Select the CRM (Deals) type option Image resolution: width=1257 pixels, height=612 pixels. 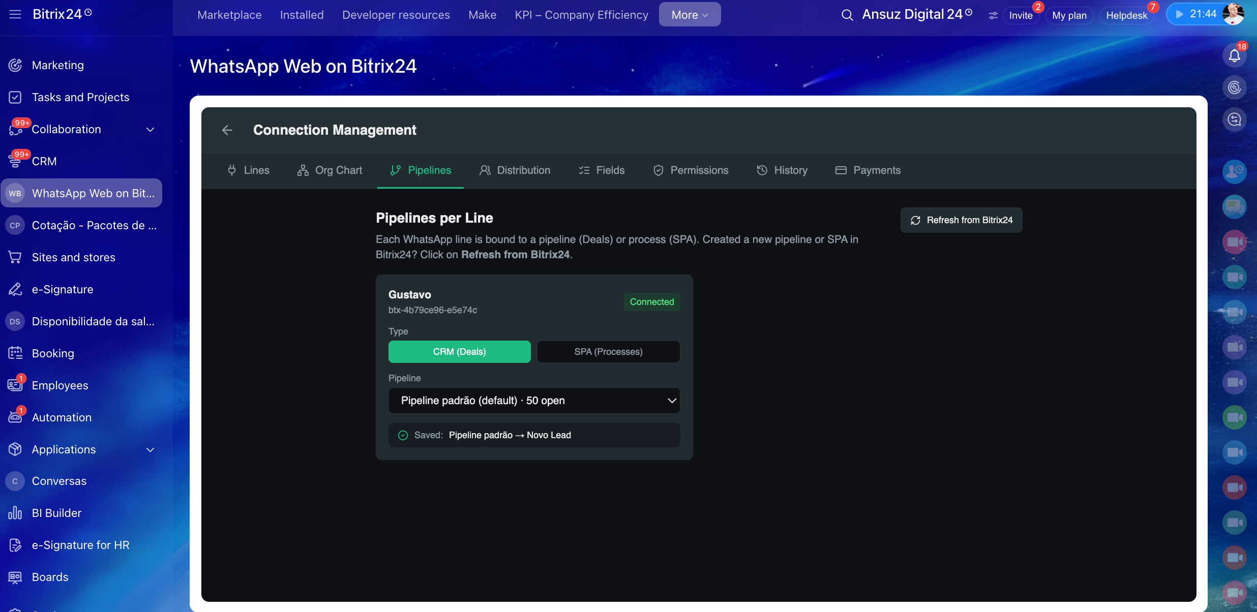(x=460, y=352)
